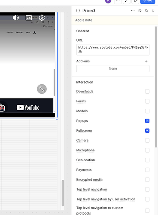
Task: Click the purple user avatar
Action: 108,1
